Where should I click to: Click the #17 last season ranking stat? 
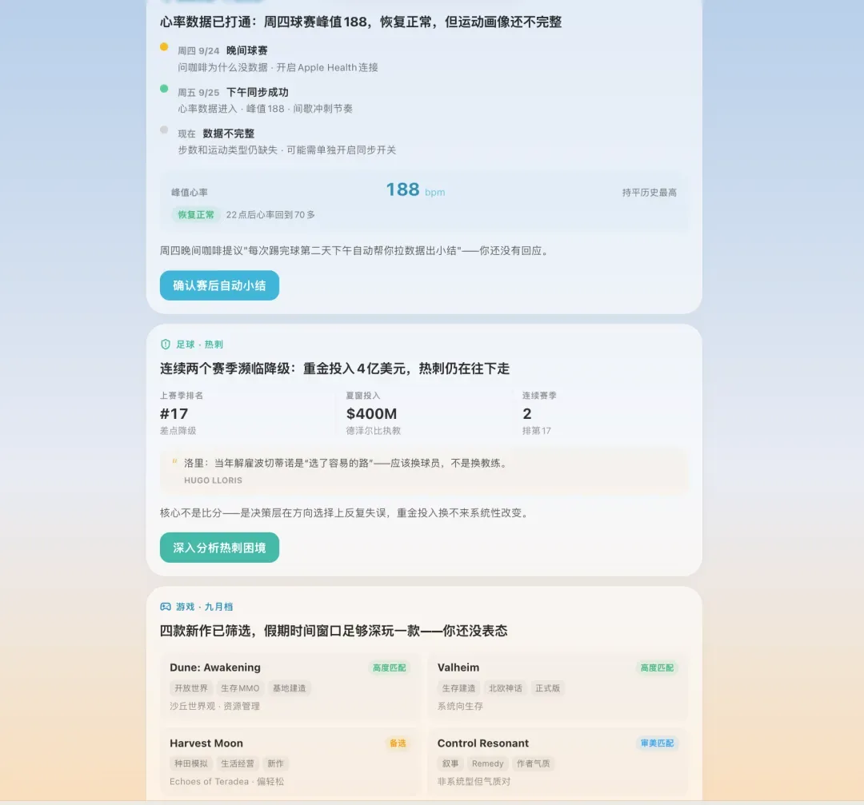[x=174, y=413]
